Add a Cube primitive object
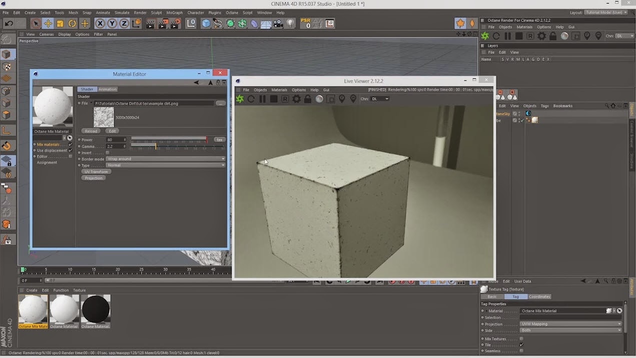The width and height of the screenshot is (636, 358). (206, 23)
